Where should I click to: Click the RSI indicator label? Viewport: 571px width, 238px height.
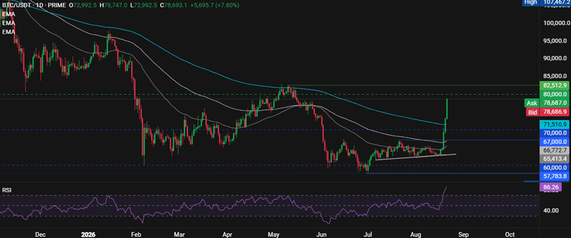[6, 190]
